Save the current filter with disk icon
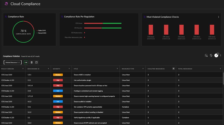 coord(36,62)
